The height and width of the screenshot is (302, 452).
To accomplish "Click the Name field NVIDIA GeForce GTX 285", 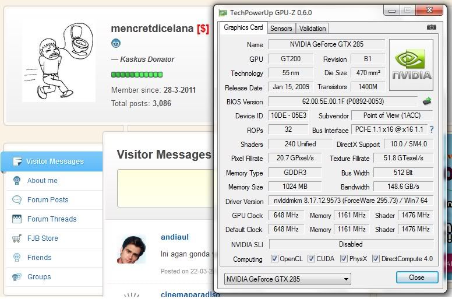I will click(x=327, y=44).
